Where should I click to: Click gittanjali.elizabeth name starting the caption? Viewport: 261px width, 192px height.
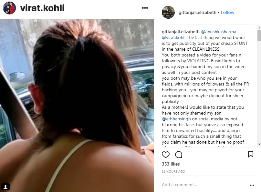tap(181, 32)
